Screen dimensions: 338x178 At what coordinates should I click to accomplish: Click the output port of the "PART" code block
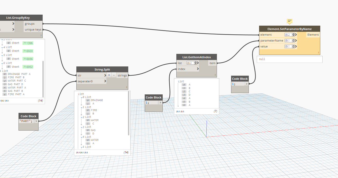pos(36,121)
